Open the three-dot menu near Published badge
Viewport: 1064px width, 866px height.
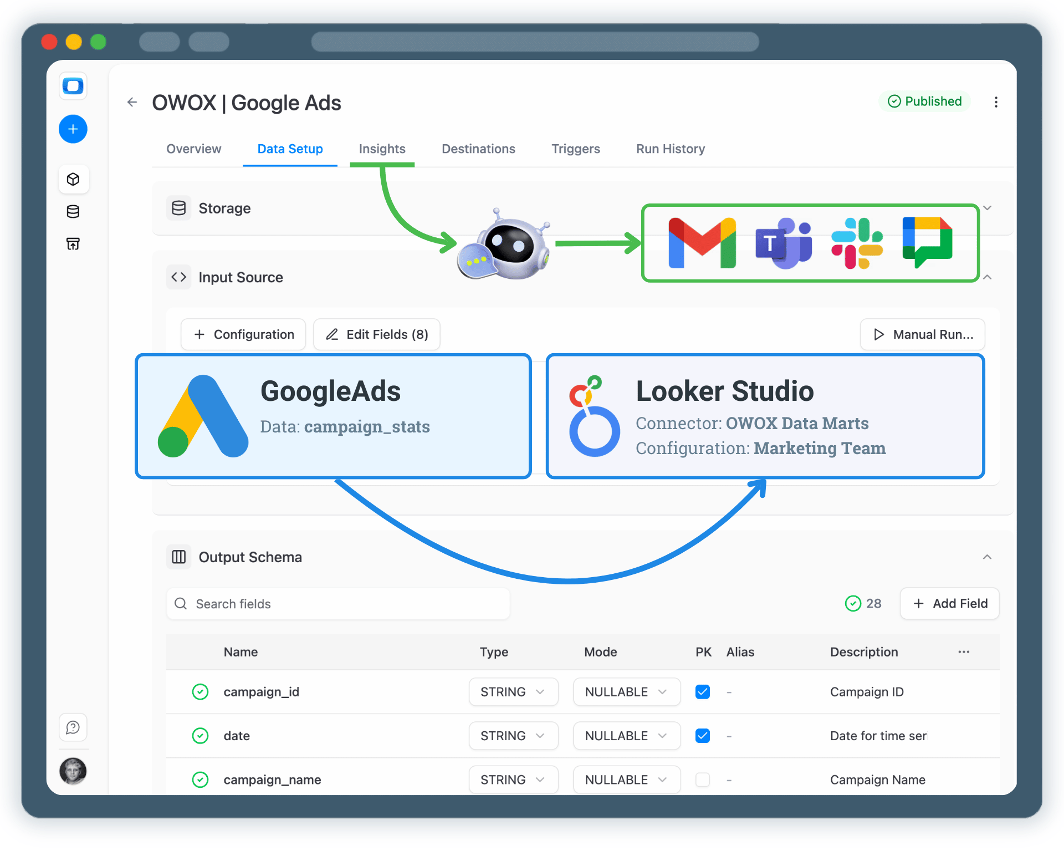click(996, 102)
